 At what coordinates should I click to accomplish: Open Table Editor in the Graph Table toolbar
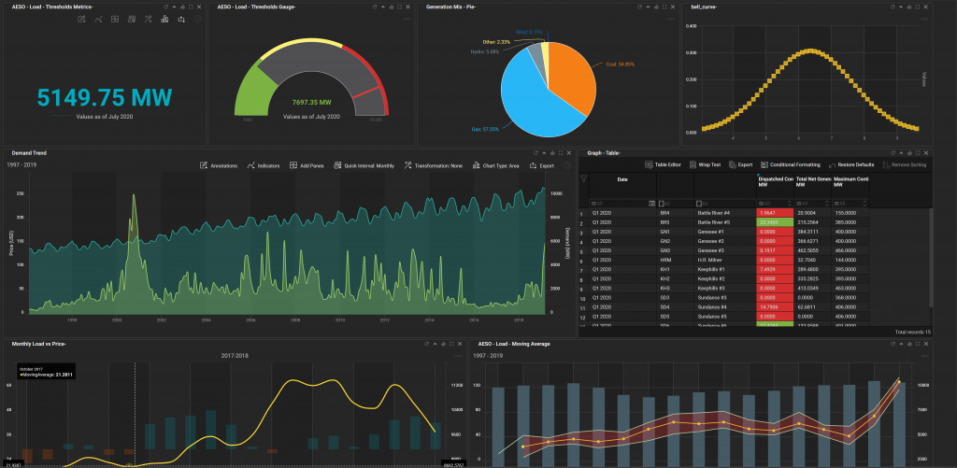pyautogui.click(x=663, y=164)
